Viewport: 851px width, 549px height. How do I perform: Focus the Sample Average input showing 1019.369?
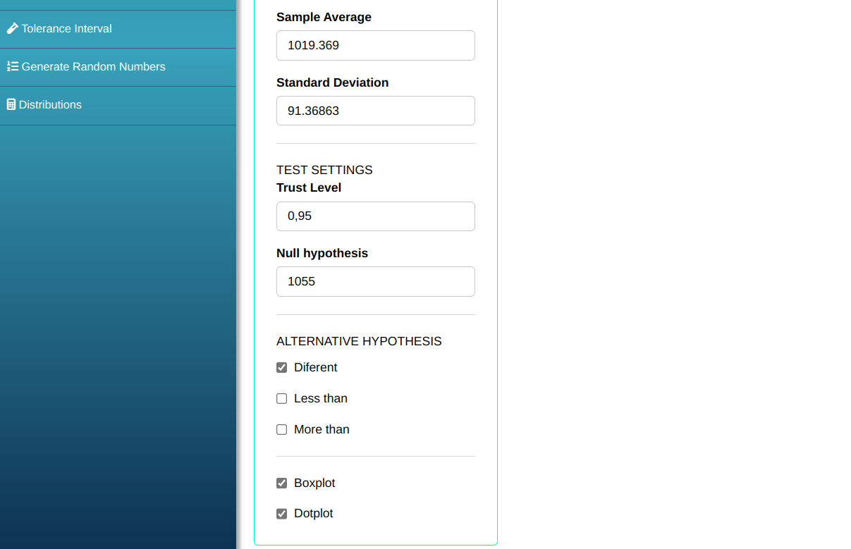(x=375, y=46)
